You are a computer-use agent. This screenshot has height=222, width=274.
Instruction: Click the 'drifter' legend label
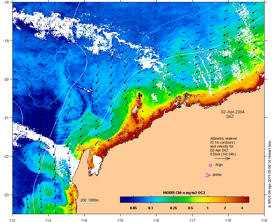pyautogui.click(x=217, y=175)
